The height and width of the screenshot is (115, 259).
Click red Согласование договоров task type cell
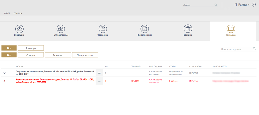coord(156,81)
